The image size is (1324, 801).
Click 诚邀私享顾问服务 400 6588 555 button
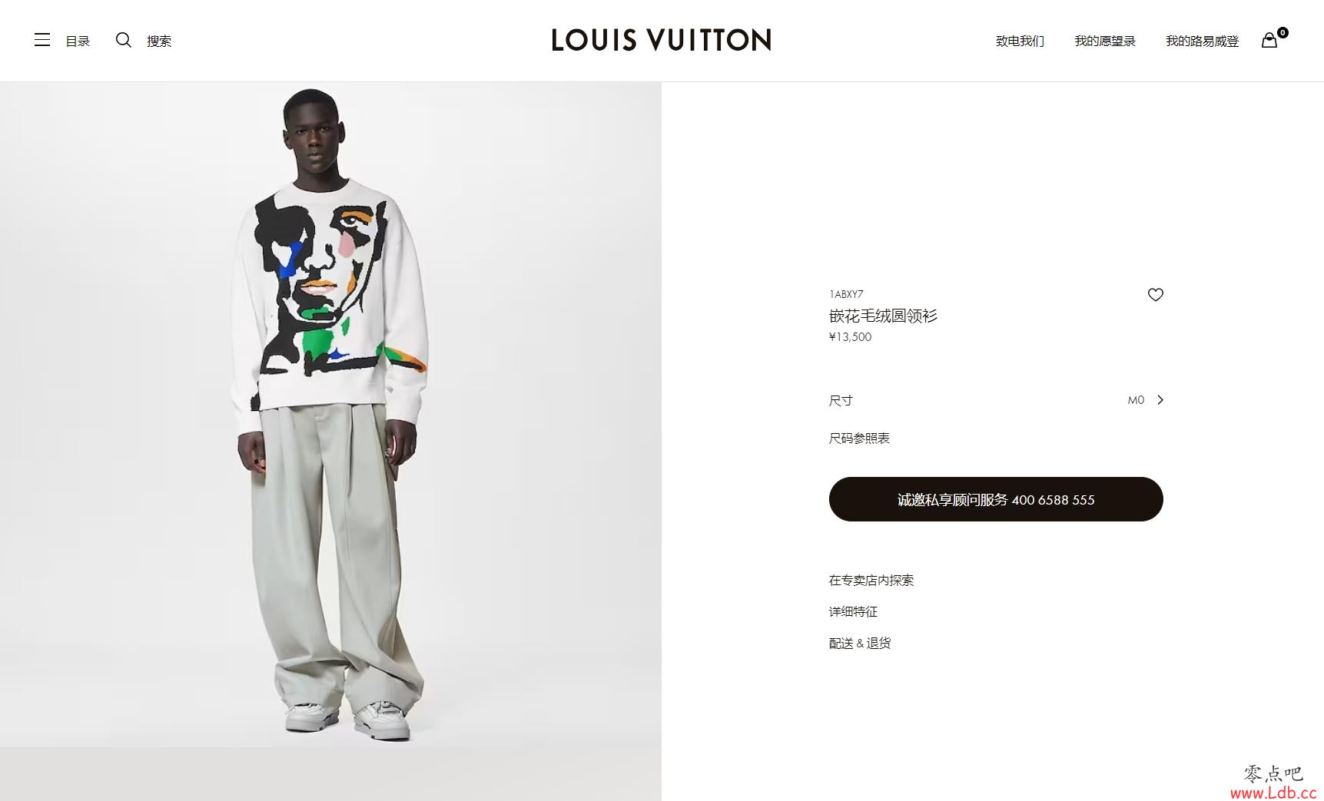[996, 499]
